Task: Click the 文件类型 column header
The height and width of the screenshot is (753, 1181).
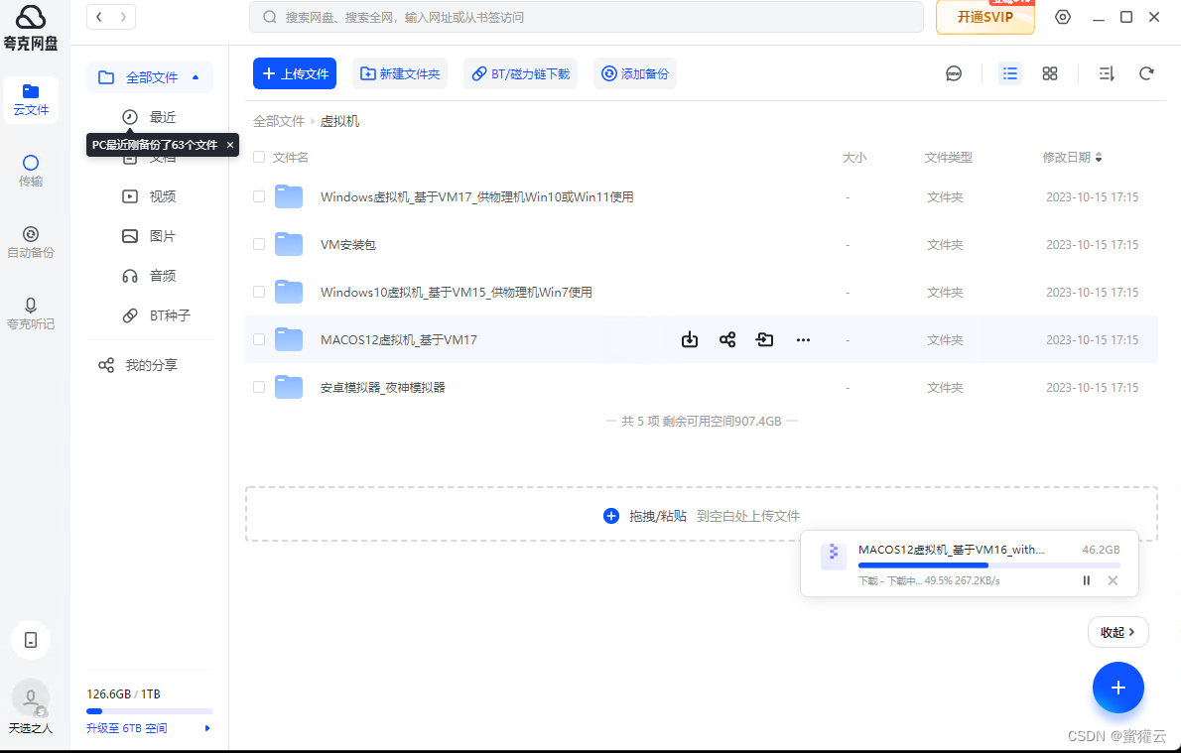Action: pyautogui.click(x=948, y=157)
